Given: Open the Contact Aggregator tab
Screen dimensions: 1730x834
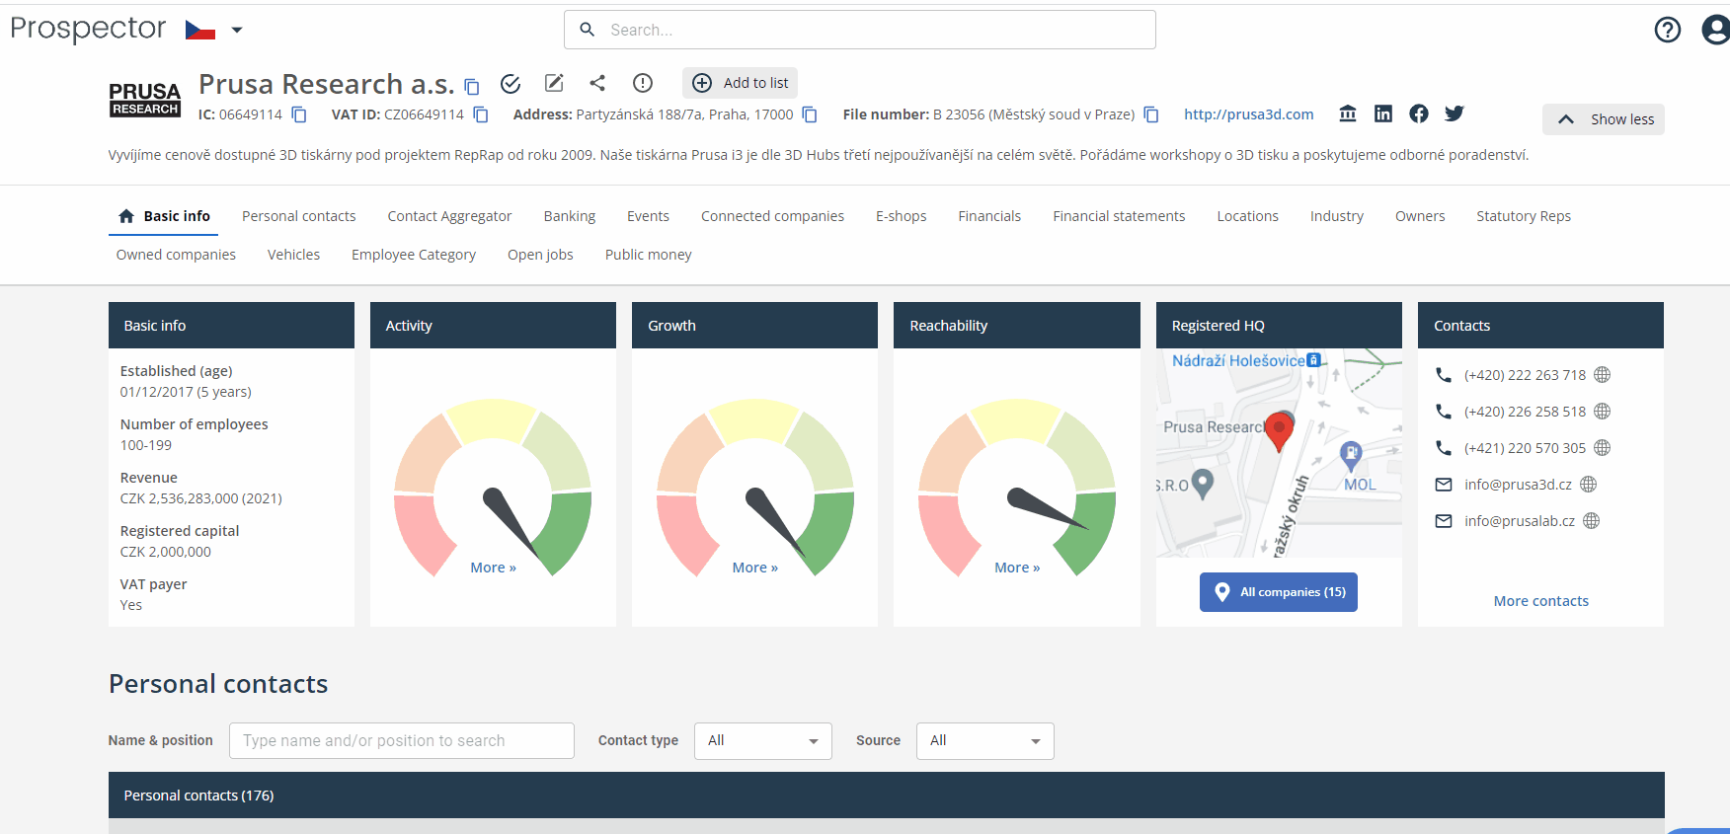Looking at the screenshot, I should tap(450, 216).
